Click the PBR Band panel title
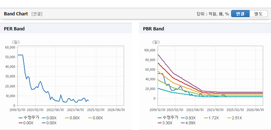 [153, 29]
